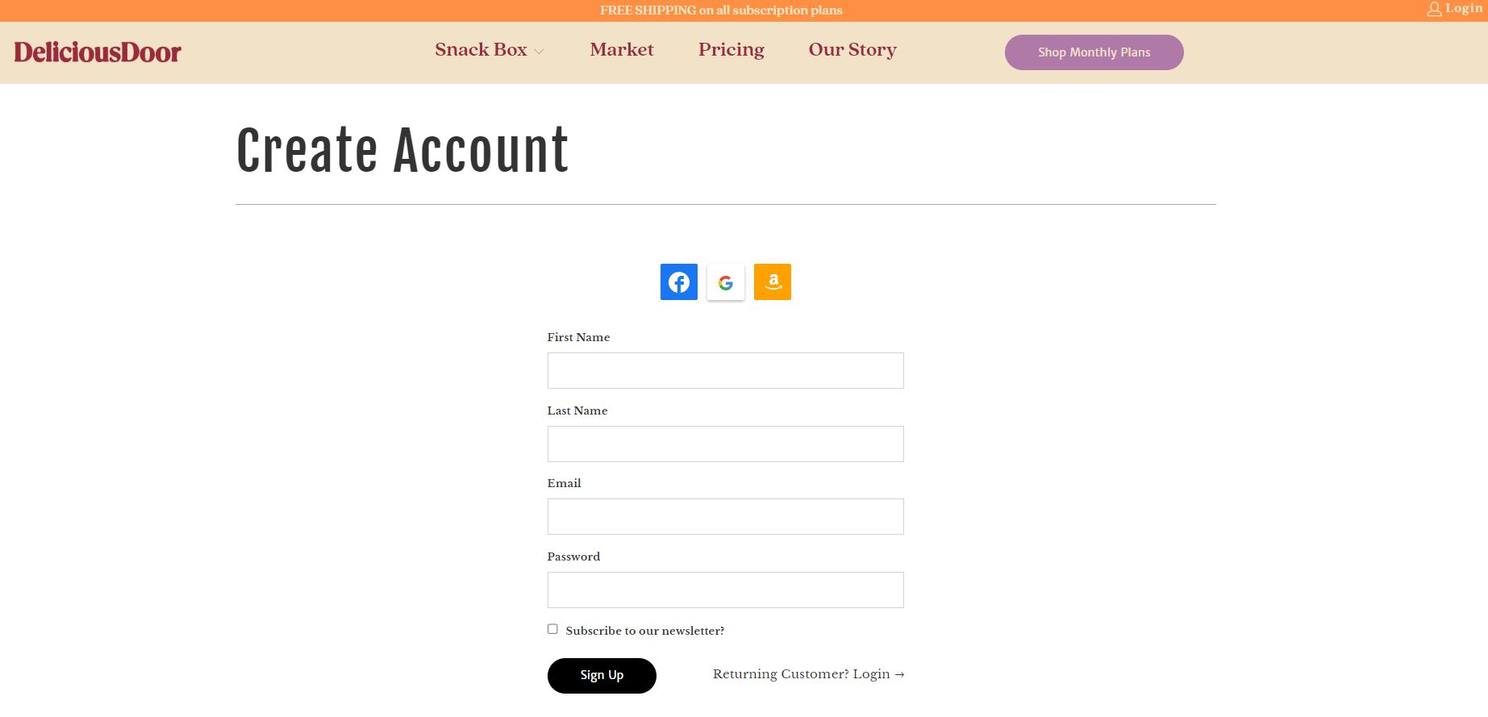This screenshot has width=1488, height=717.
Task: Sign up with the Google icon
Action: tap(726, 282)
